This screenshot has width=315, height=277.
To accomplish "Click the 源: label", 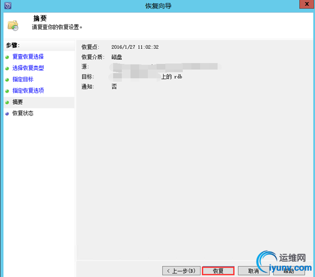I will (85, 67).
